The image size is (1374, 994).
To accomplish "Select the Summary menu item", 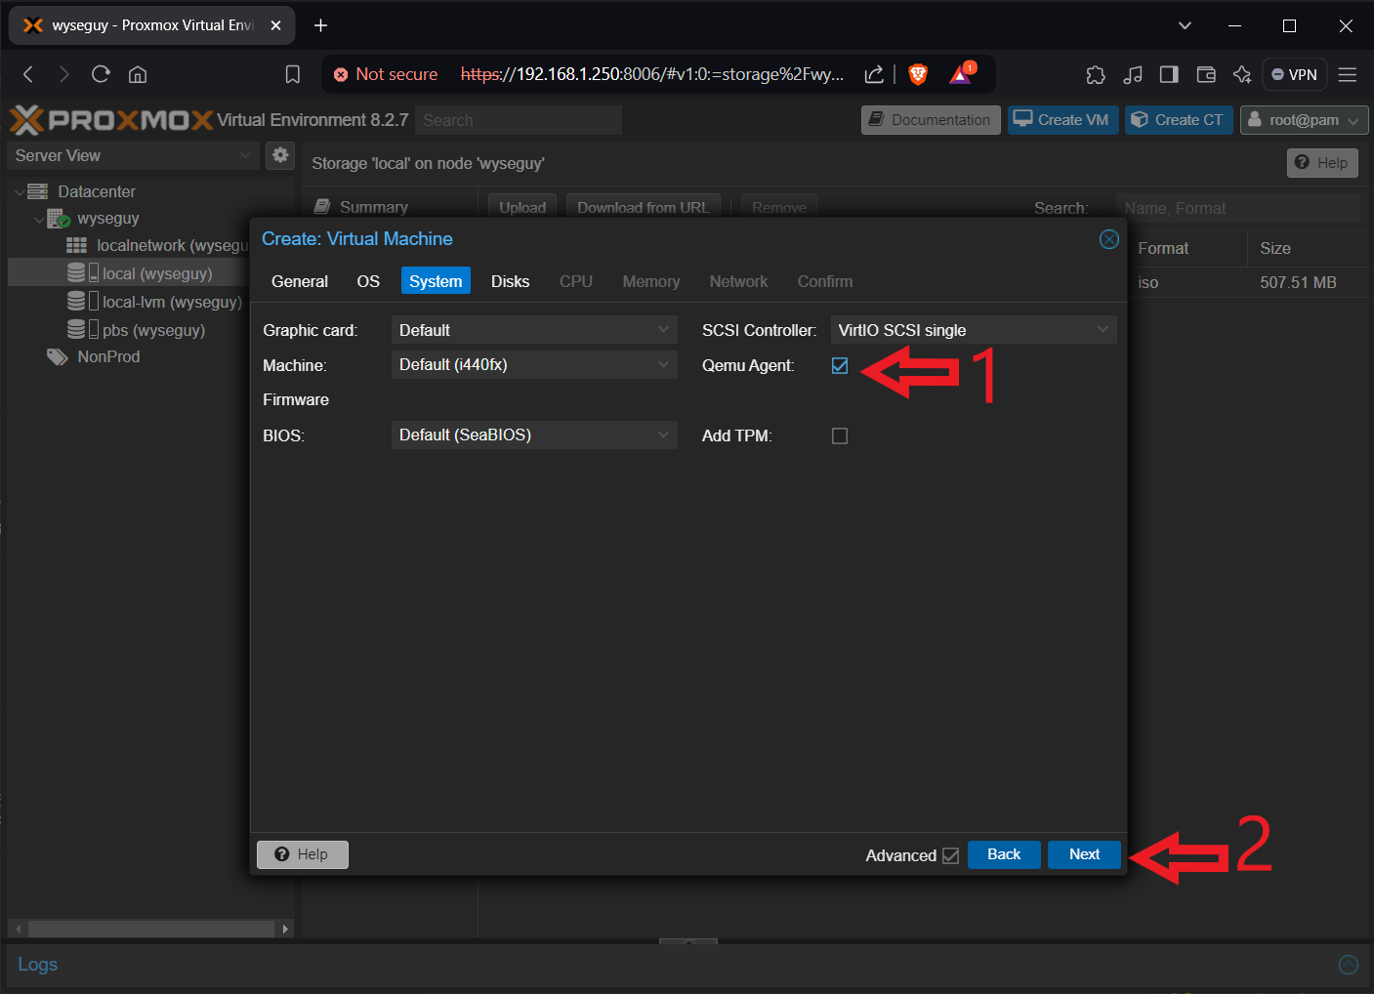I will click(374, 207).
